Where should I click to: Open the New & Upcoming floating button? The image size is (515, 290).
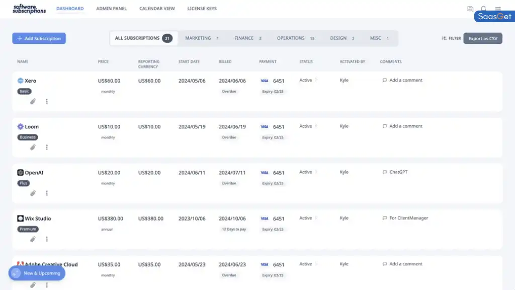[x=36, y=273]
